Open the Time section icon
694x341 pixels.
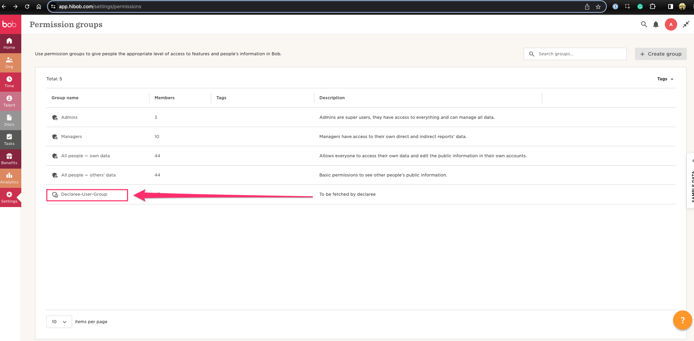[9, 79]
